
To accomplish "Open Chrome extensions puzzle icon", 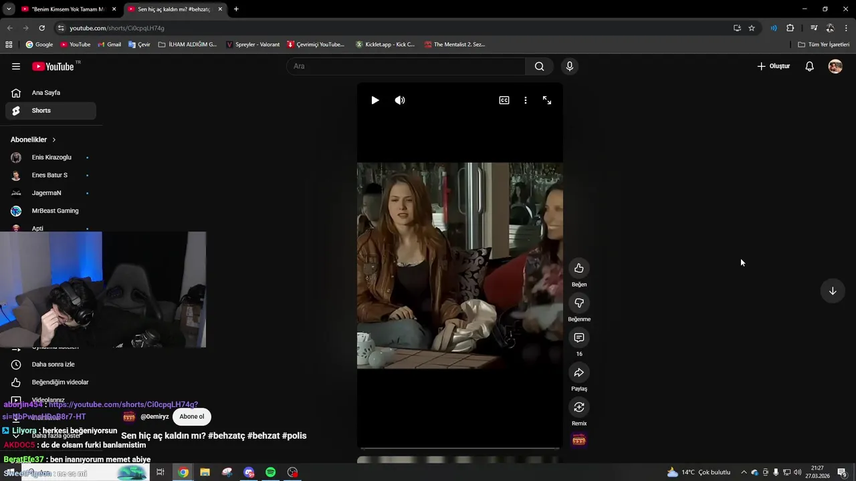I will point(790,28).
